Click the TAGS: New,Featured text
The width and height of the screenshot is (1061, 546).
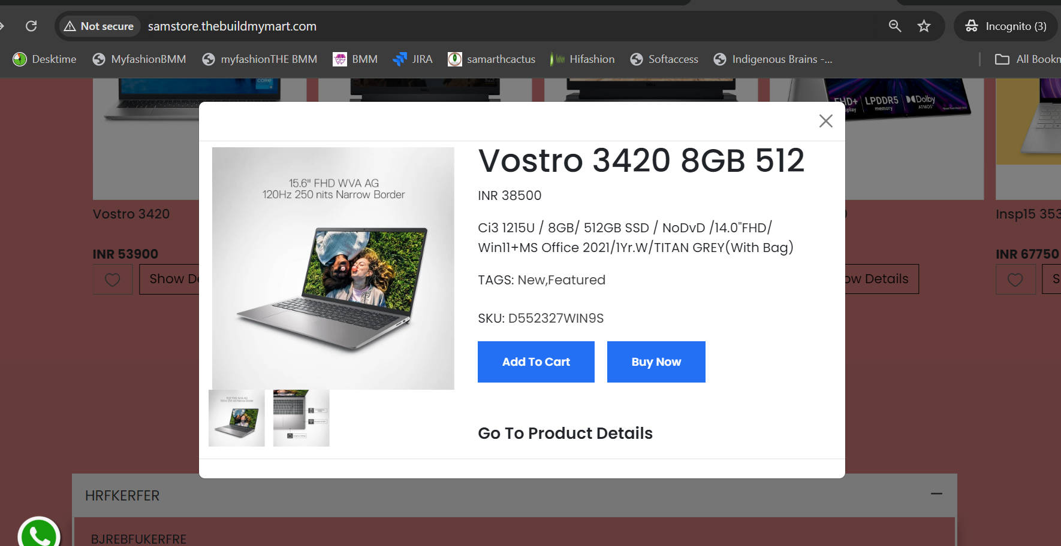(x=542, y=280)
